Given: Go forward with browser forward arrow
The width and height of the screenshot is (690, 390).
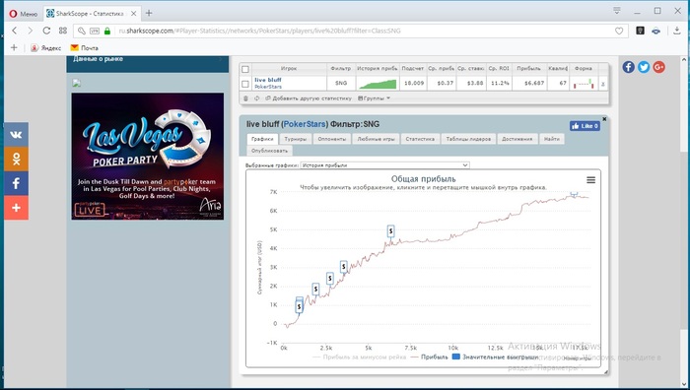Looking at the screenshot, I should pos(30,31).
